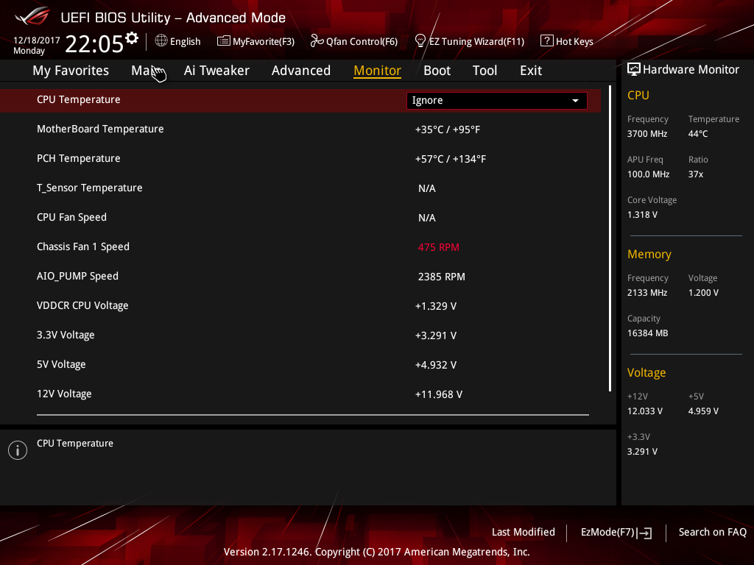
Task: Click the +1.329 V value
Action: (436, 306)
